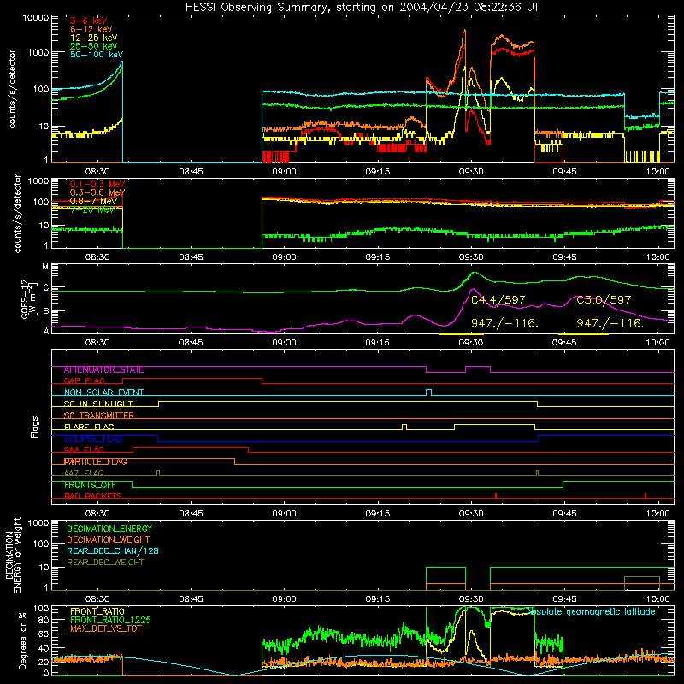Pick the cyan 50-100 keV legend label
This screenshot has width=684, height=684.
tap(97, 55)
